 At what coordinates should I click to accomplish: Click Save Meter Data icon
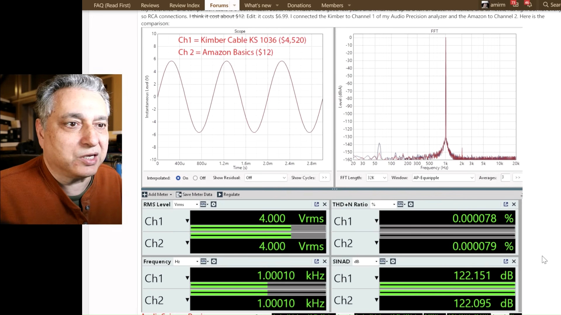(x=179, y=195)
